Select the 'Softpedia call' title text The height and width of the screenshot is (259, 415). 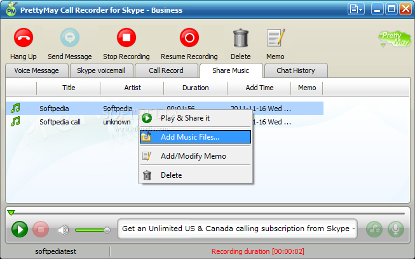(x=60, y=122)
